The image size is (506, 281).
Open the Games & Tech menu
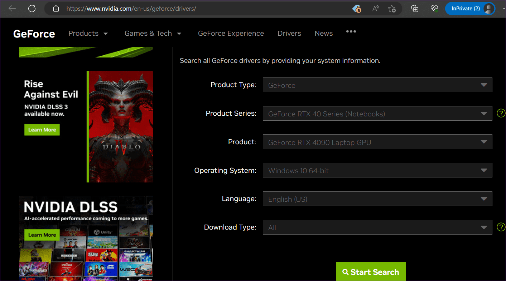coord(153,33)
